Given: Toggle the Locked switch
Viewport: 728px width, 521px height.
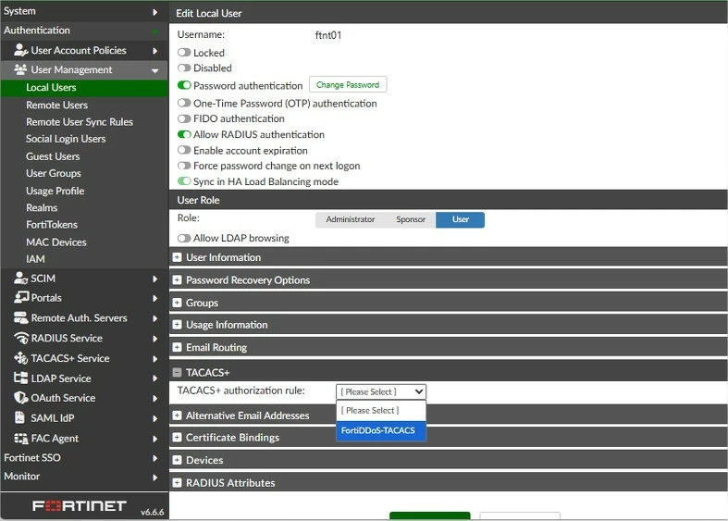Looking at the screenshot, I should pos(184,53).
